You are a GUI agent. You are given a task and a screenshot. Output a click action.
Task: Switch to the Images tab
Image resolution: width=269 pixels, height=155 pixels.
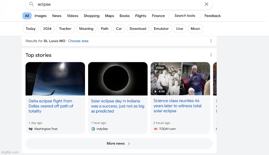click(40, 16)
